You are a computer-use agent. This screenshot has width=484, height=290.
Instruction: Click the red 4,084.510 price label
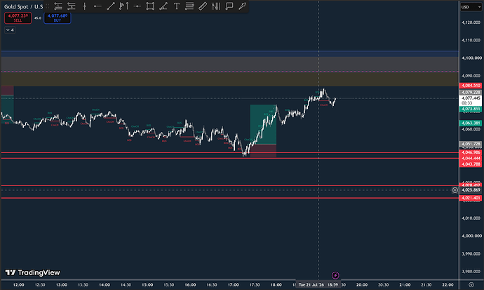[x=471, y=86]
